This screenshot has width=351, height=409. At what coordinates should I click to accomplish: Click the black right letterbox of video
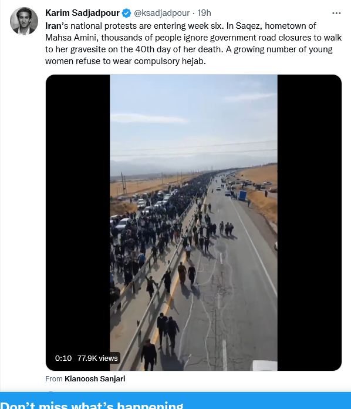[x=309, y=223]
